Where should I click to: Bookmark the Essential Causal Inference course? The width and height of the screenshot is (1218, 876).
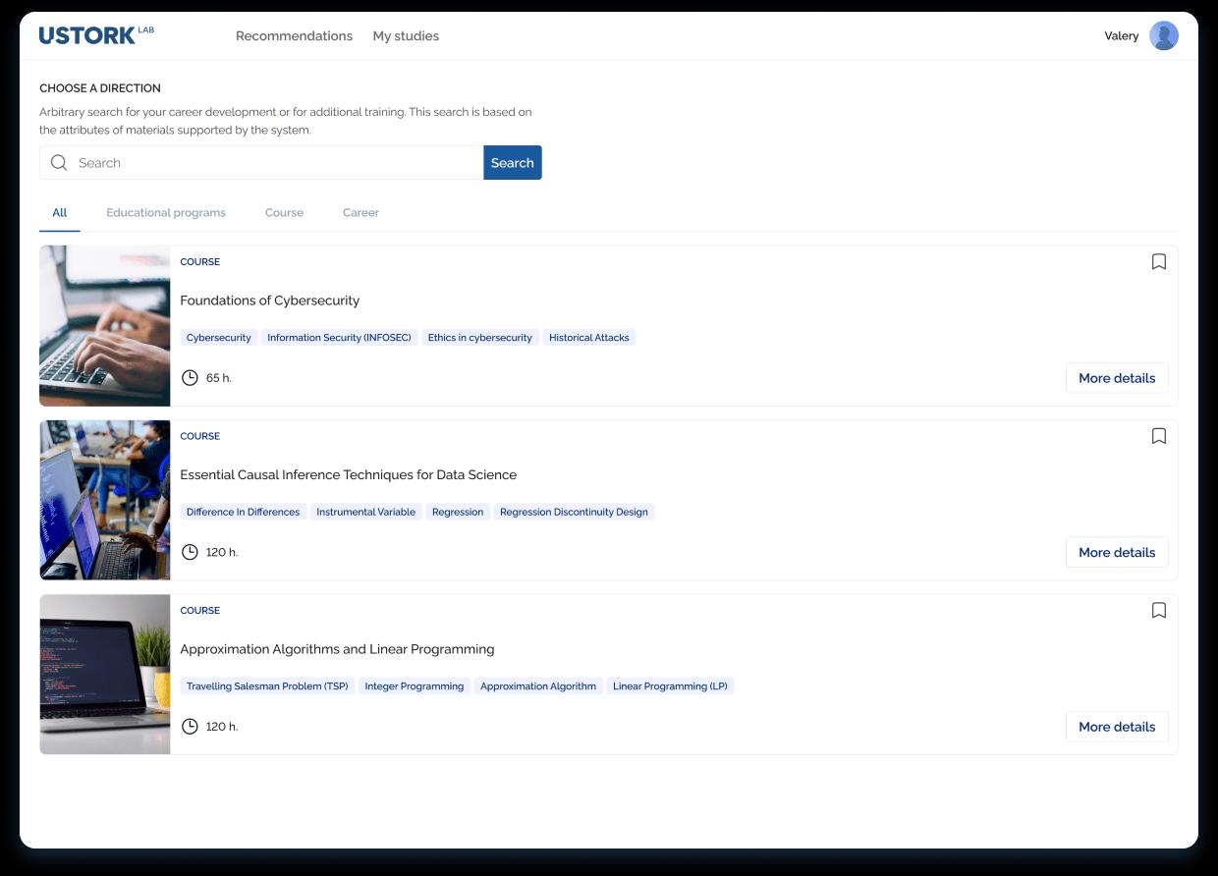click(1159, 436)
